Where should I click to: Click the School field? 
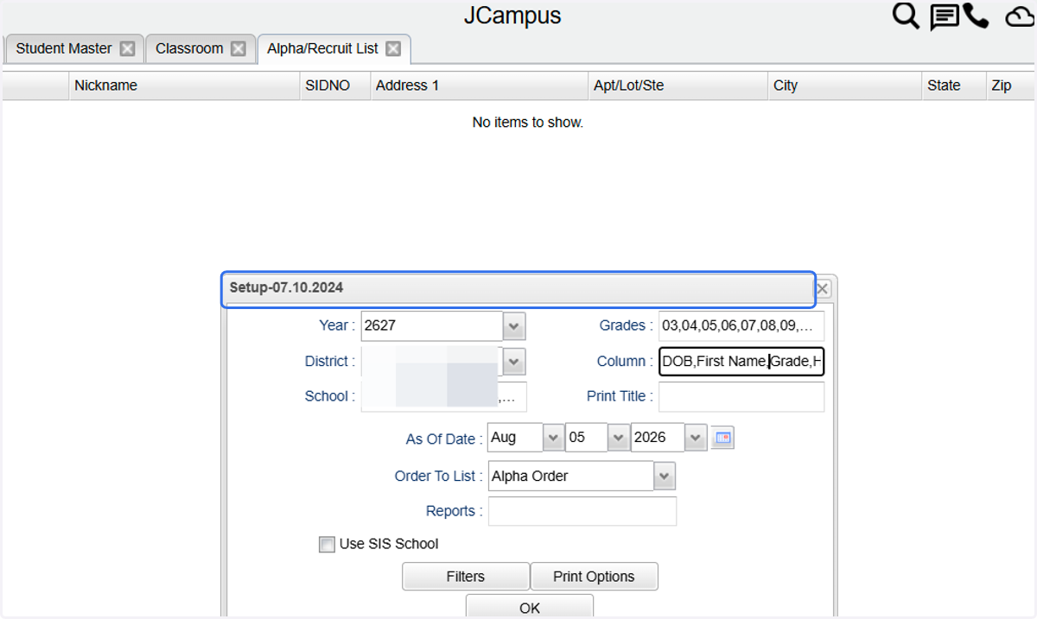click(x=443, y=396)
